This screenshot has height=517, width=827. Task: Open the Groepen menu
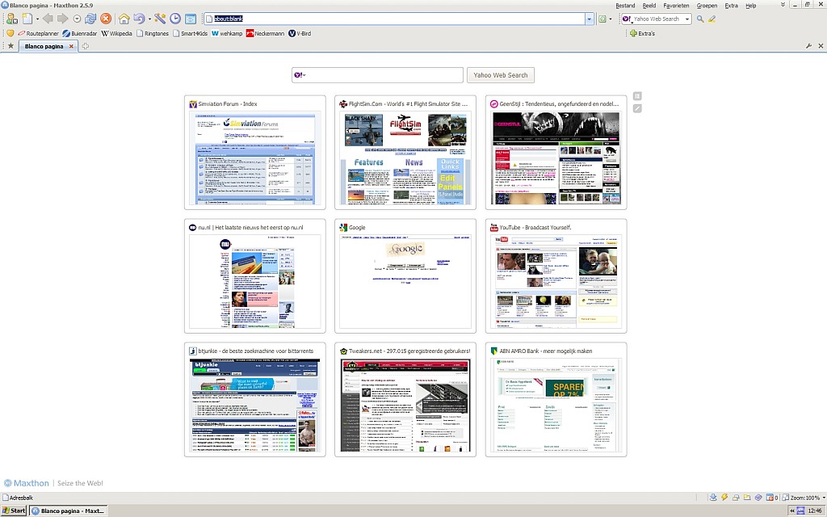tap(707, 6)
